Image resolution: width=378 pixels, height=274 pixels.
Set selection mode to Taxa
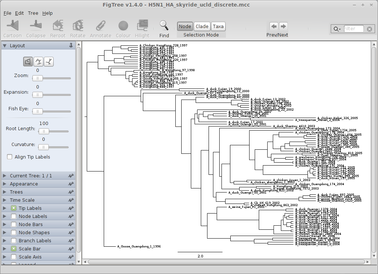218,26
